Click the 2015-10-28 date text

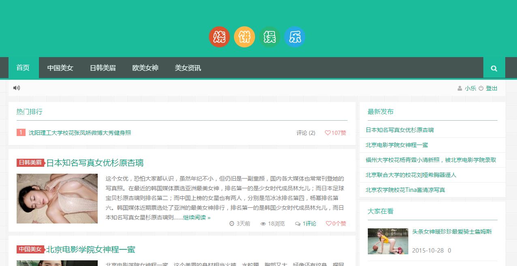(x=428, y=251)
